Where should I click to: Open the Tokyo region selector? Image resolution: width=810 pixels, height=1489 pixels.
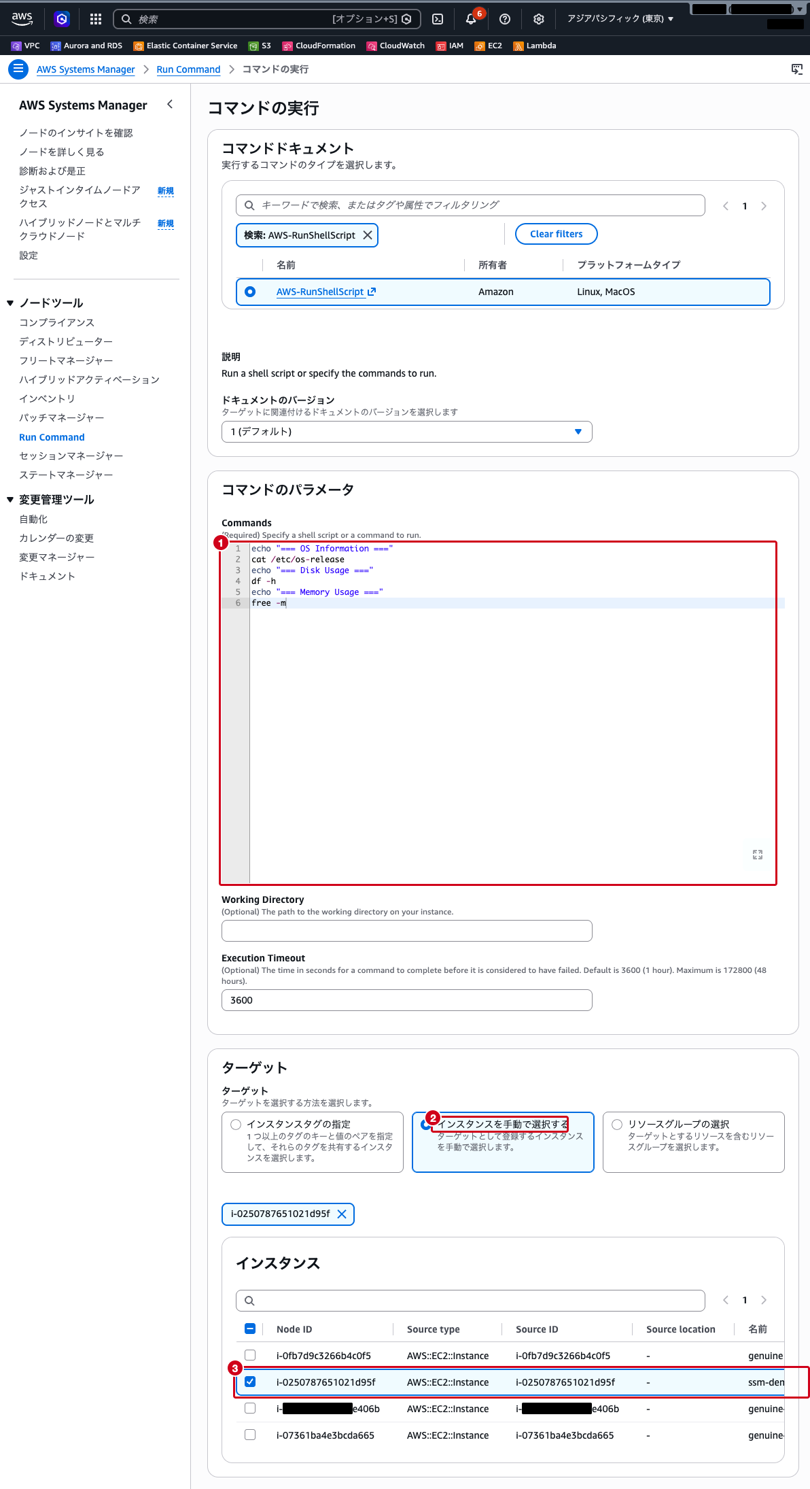[x=620, y=19]
